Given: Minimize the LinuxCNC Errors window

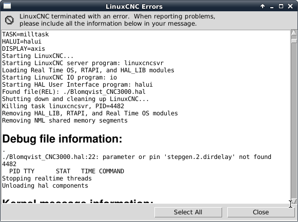Looking at the screenshot, I should 272,7.
